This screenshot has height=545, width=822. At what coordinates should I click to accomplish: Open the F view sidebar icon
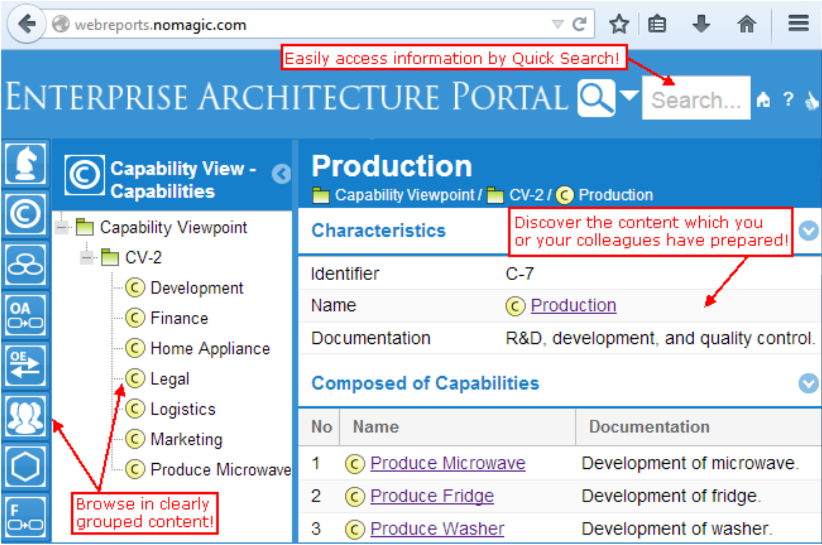pyautogui.click(x=26, y=517)
